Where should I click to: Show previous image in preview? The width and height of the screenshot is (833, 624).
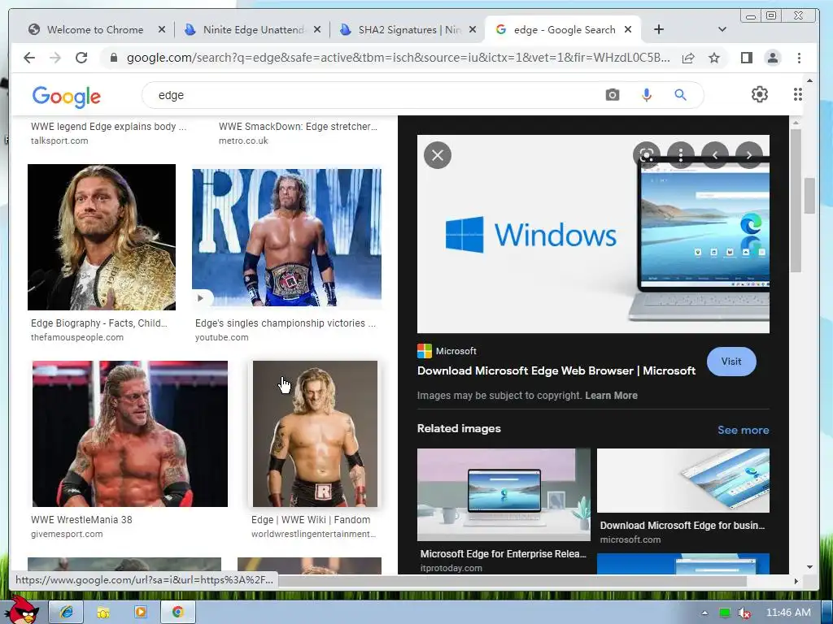coord(715,155)
